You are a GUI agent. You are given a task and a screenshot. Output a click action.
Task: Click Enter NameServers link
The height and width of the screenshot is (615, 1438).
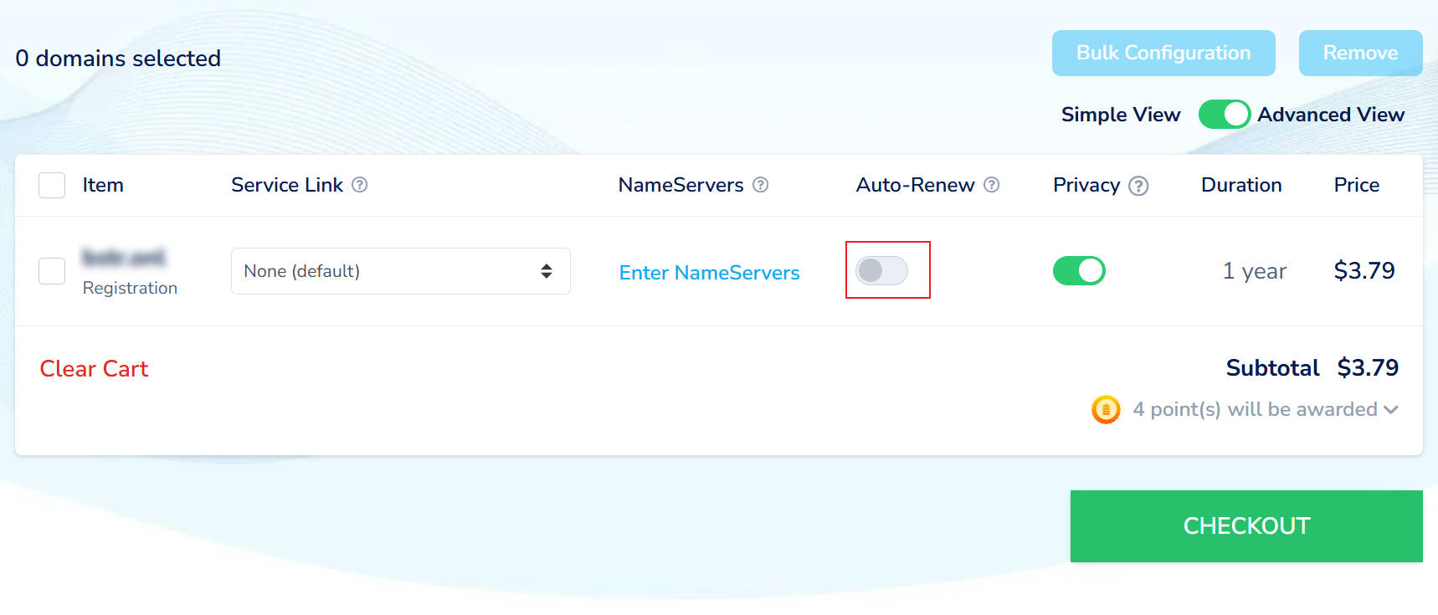(709, 273)
